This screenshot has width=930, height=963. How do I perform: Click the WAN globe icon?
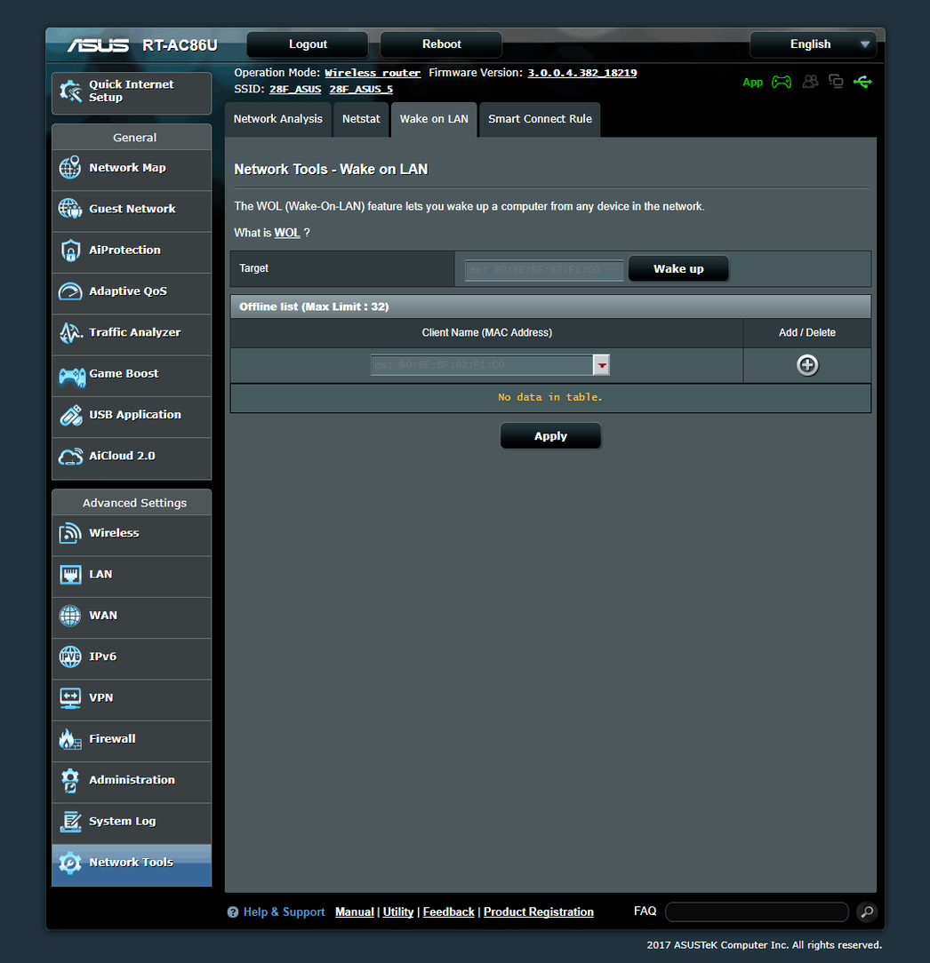(70, 616)
